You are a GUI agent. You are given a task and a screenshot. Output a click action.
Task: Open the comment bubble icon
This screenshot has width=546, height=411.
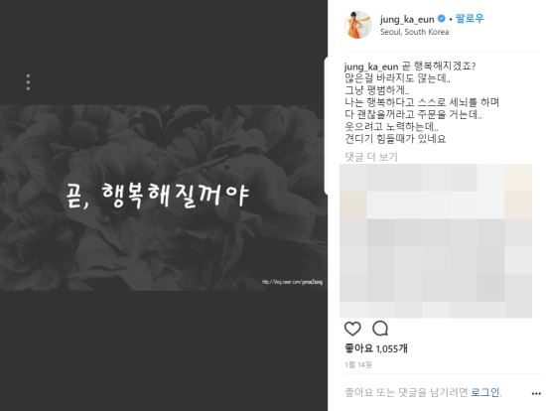coord(380,328)
